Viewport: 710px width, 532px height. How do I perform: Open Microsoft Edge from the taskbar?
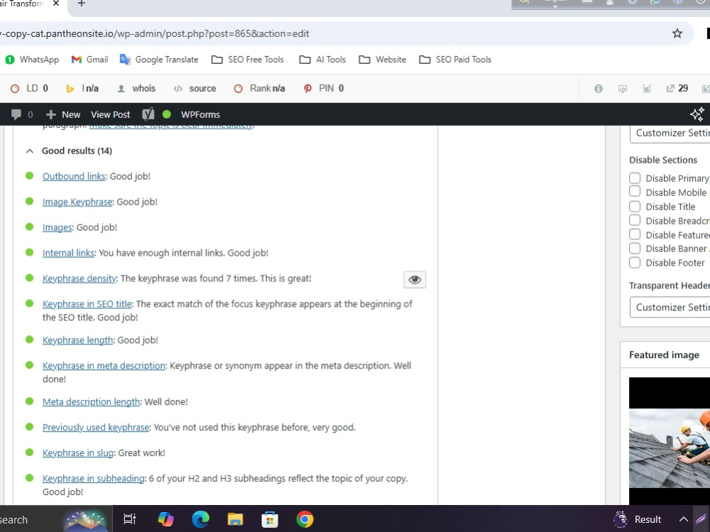pos(201,519)
